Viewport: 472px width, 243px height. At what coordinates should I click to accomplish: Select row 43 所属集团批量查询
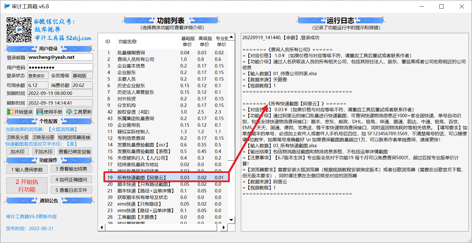[163, 118]
